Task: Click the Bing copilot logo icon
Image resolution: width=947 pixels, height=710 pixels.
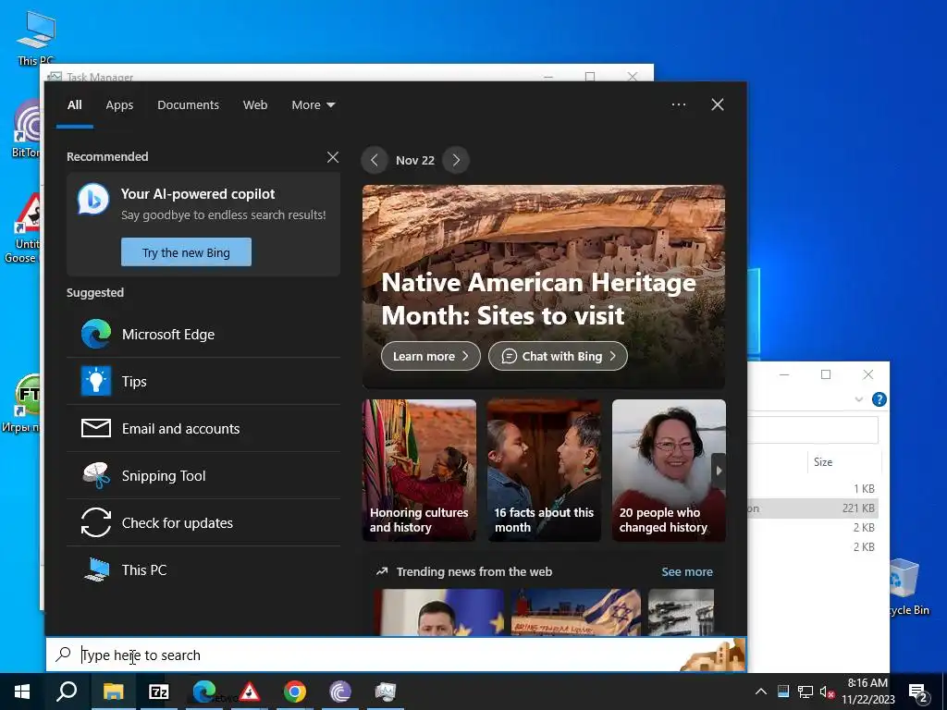Action: coord(93,200)
